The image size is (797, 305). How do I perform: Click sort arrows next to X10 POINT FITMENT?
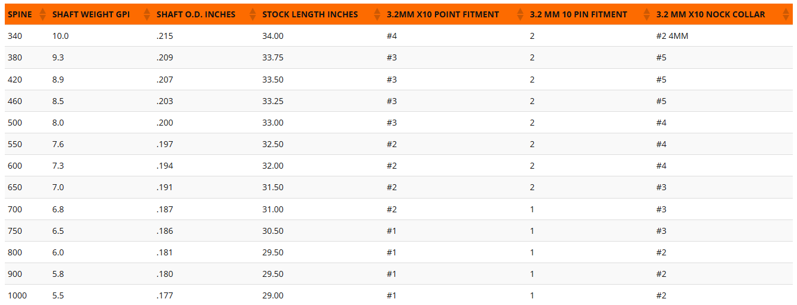click(x=520, y=14)
